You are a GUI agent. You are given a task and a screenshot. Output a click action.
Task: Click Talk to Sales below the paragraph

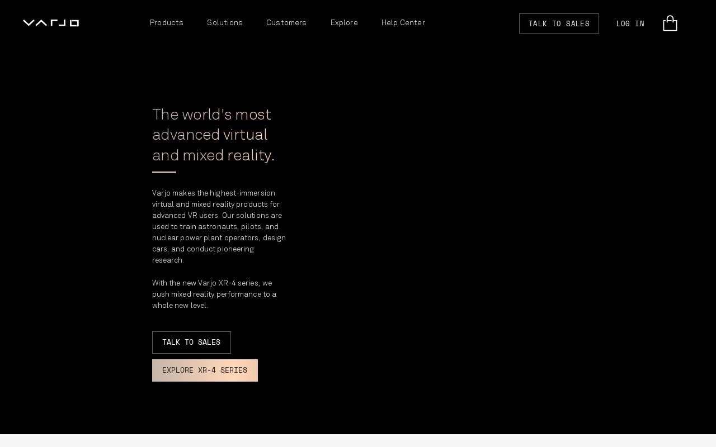(x=191, y=343)
